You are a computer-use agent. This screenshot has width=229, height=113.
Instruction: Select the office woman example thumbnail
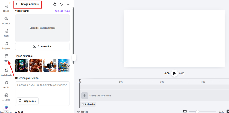(50, 66)
